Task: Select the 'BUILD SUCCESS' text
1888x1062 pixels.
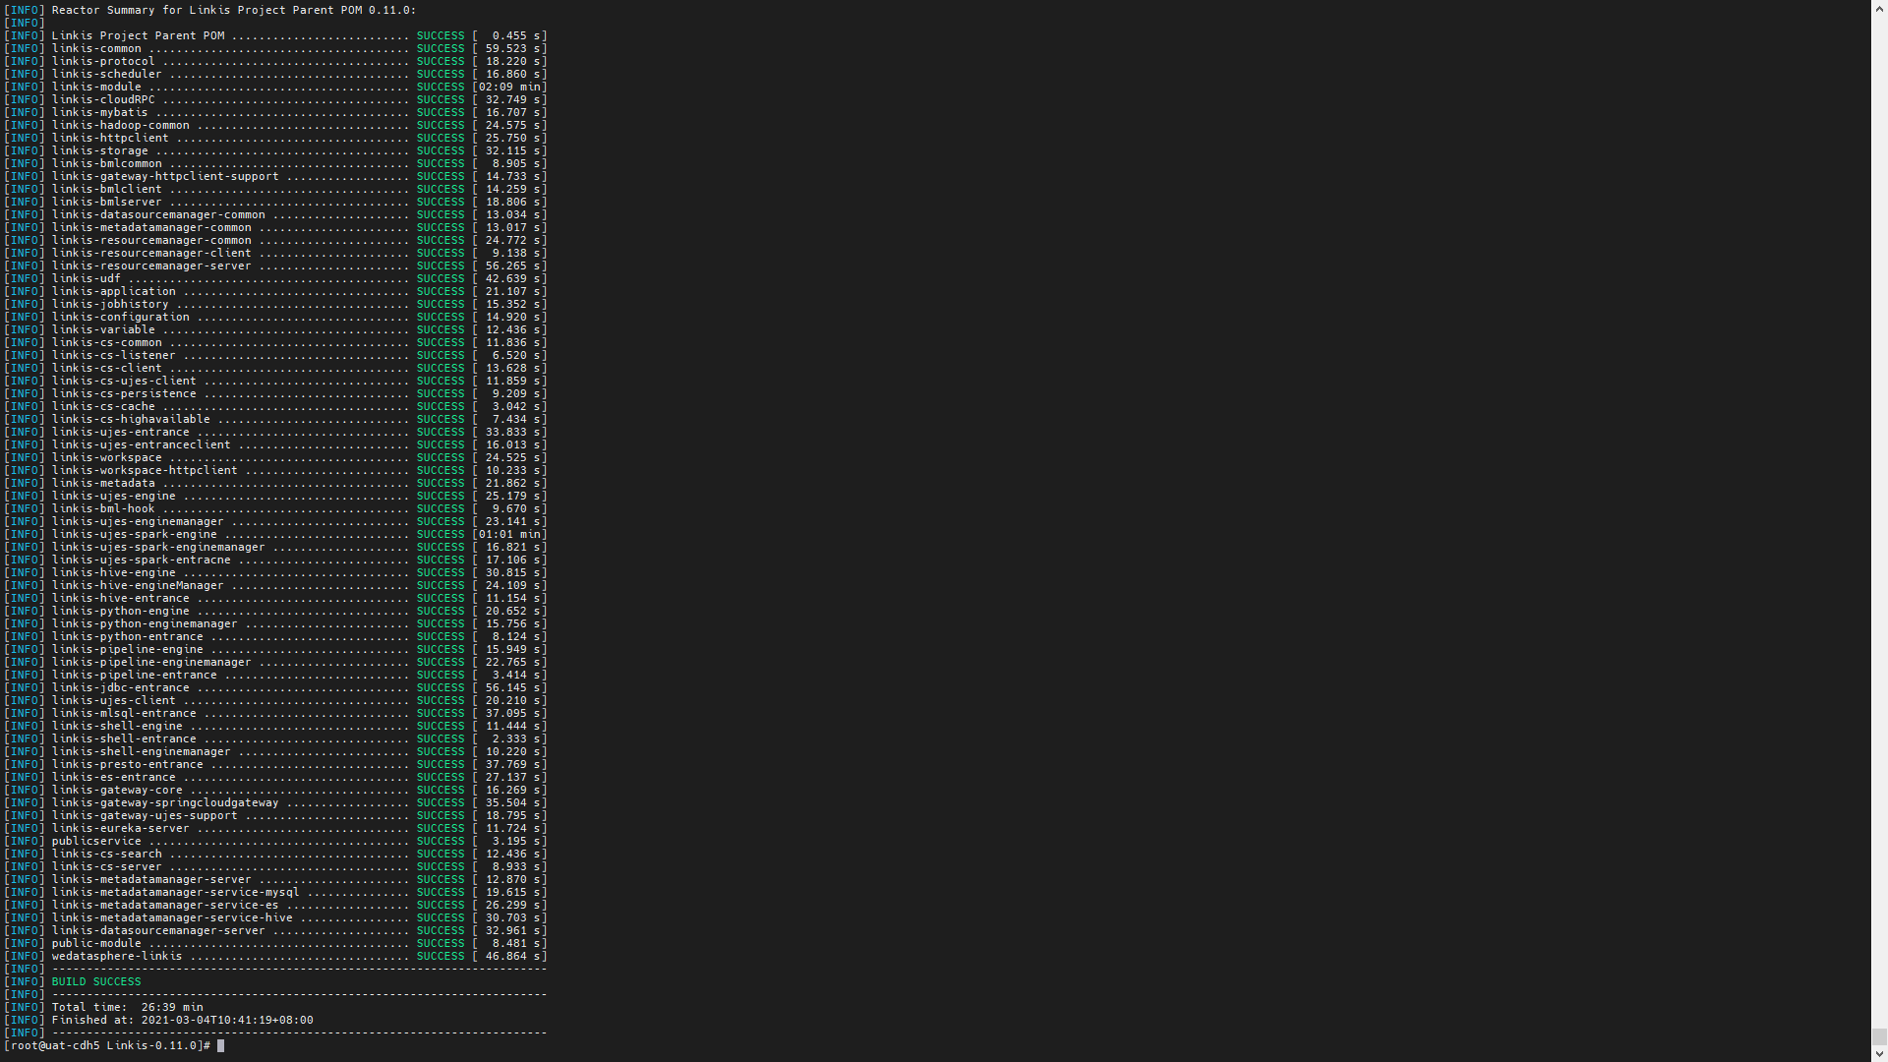Action: (x=96, y=981)
